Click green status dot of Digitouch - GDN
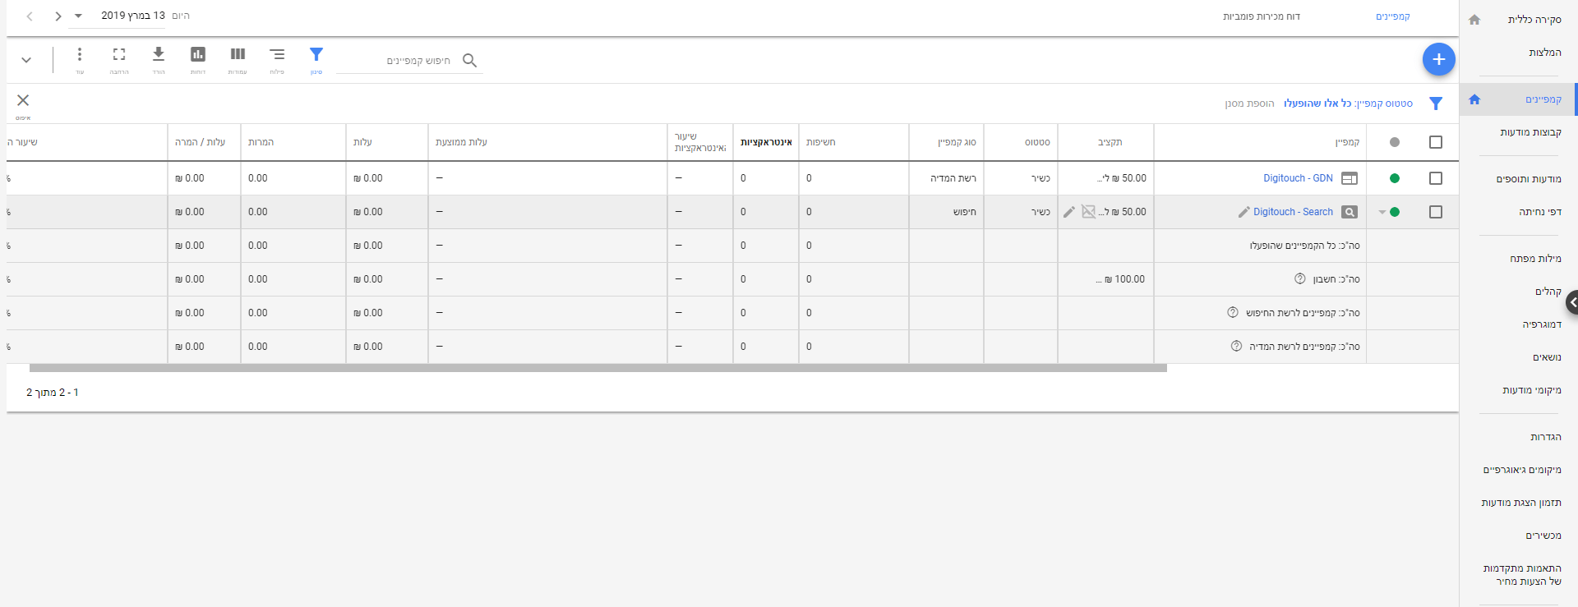 (1395, 178)
